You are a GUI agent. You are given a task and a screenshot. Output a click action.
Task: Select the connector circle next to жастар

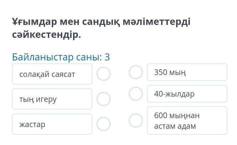pyautogui.click(x=103, y=124)
